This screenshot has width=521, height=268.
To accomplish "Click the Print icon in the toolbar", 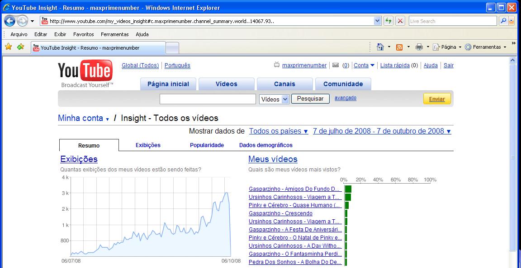I will [419, 47].
